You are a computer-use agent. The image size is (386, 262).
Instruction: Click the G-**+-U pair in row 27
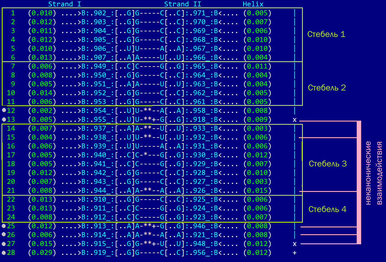[x=149, y=244]
